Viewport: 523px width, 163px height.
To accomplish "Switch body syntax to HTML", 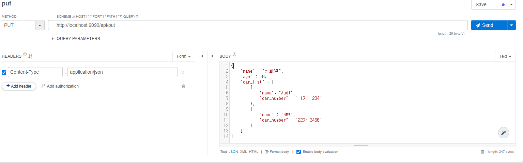I will tap(253, 152).
